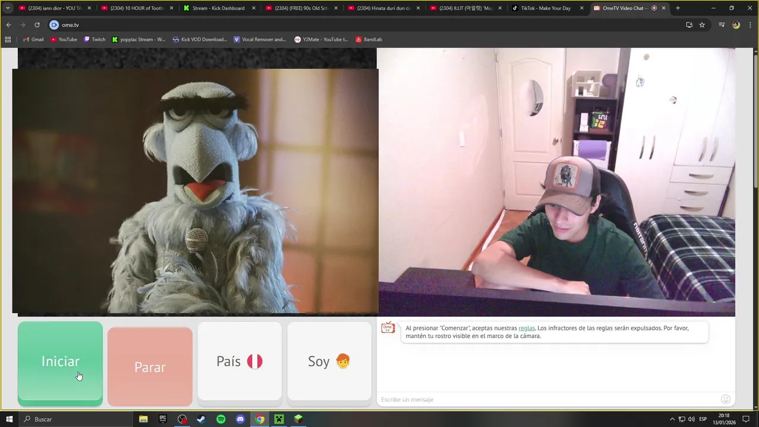Viewport: 759px width, 427px height.
Task: Click the Escribe un mensaje text field
Action: (x=548, y=400)
